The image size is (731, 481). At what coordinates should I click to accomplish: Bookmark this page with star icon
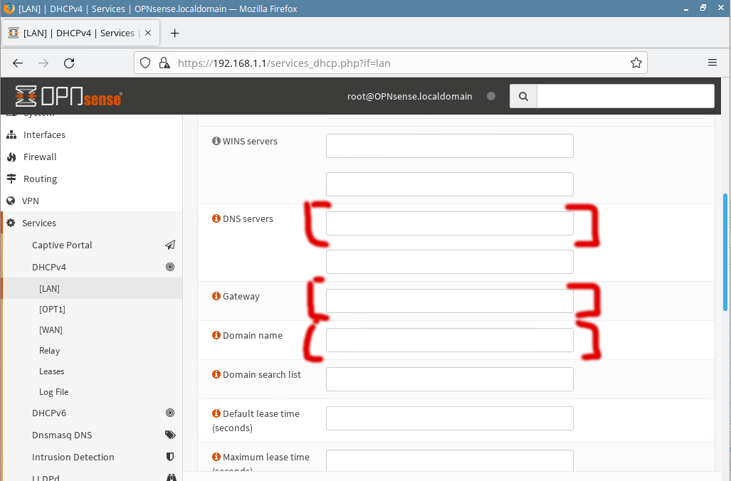(636, 63)
